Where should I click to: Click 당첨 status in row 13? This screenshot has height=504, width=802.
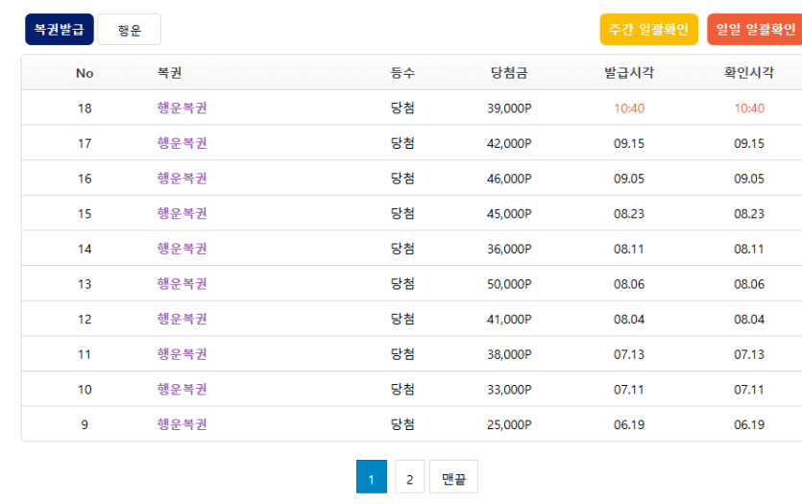click(402, 284)
